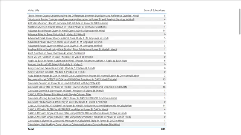The image size is (241, 135).
Task: Open 'Advanced Power Query Case Study 4' link
Action: (65, 42)
